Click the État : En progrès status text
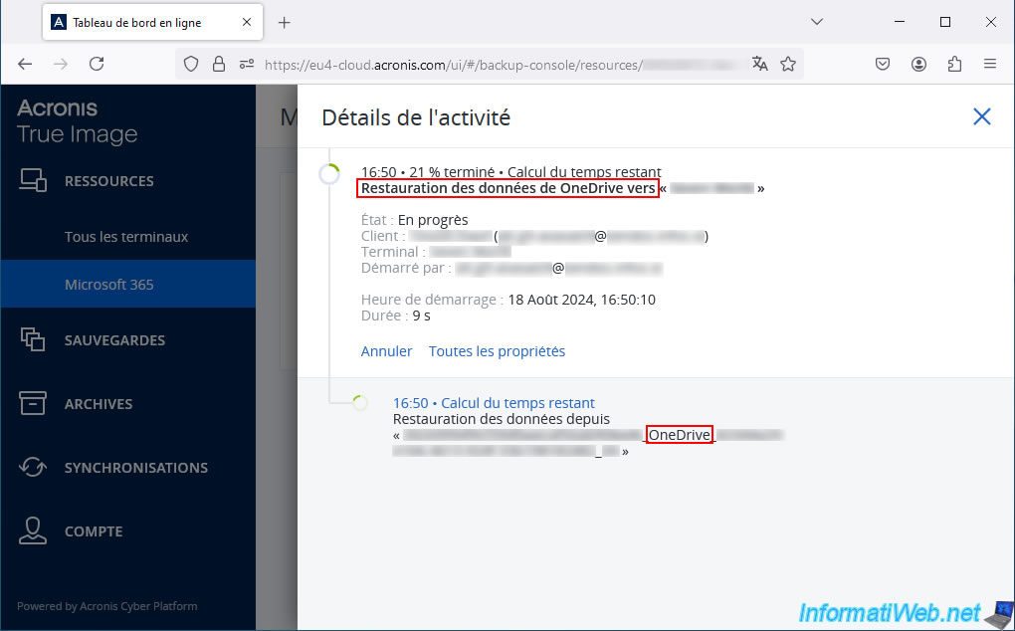The height and width of the screenshot is (631, 1015). [x=414, y=220]
